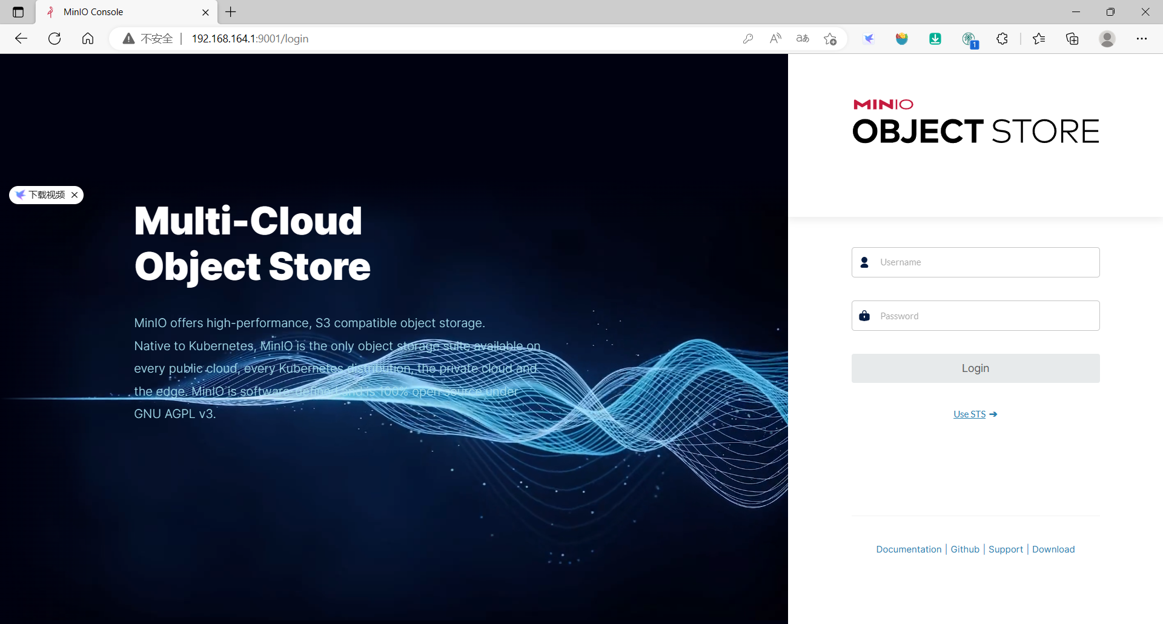Open the Support link

1006,549
